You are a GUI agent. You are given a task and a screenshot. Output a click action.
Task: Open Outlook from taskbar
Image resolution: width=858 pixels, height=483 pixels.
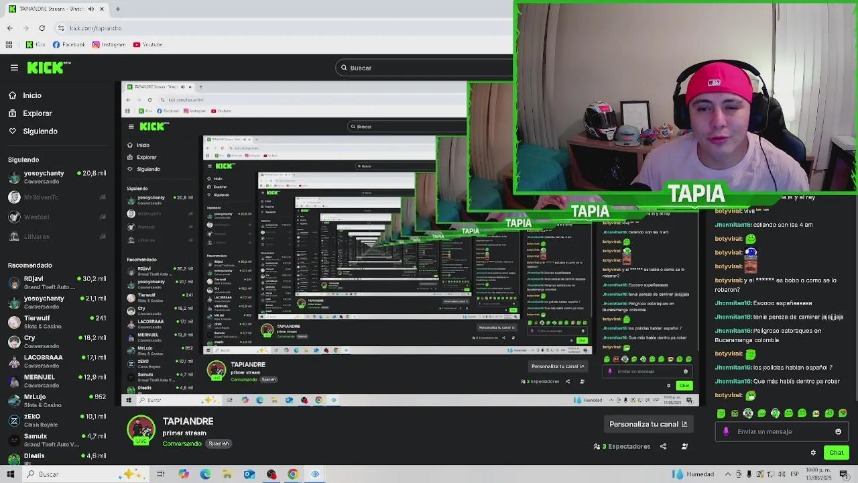point(249,474)
